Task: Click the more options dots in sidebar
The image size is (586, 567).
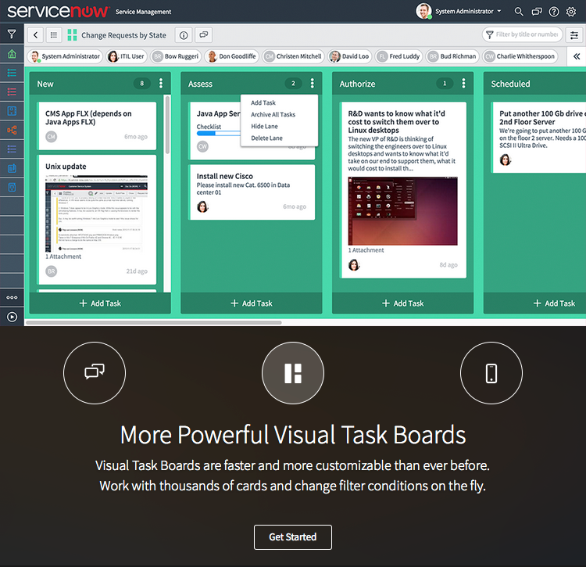Action: coord(12,298)
